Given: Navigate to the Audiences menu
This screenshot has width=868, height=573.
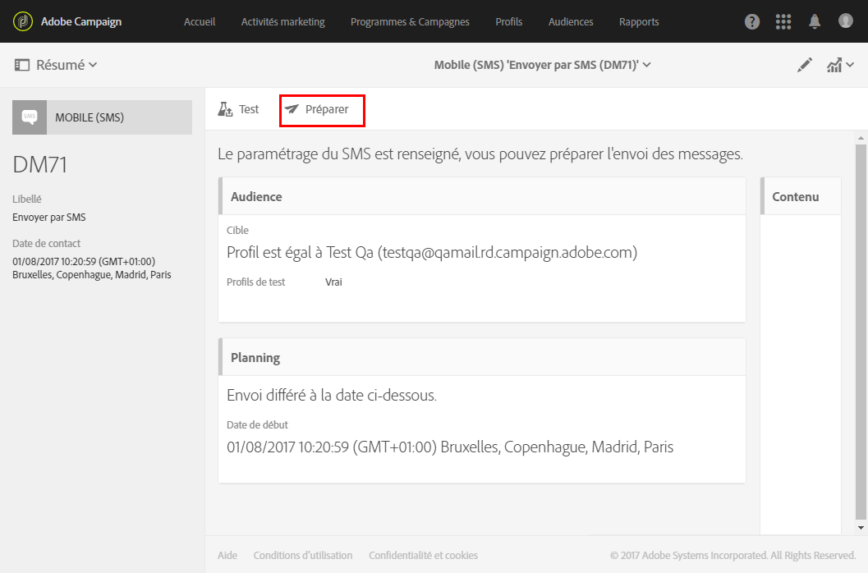Looking at the screenshot, I should click(x=571, y=21).
